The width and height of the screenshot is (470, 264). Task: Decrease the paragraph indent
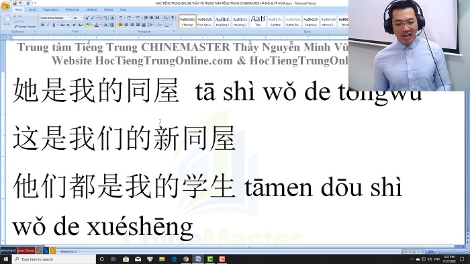146,17
